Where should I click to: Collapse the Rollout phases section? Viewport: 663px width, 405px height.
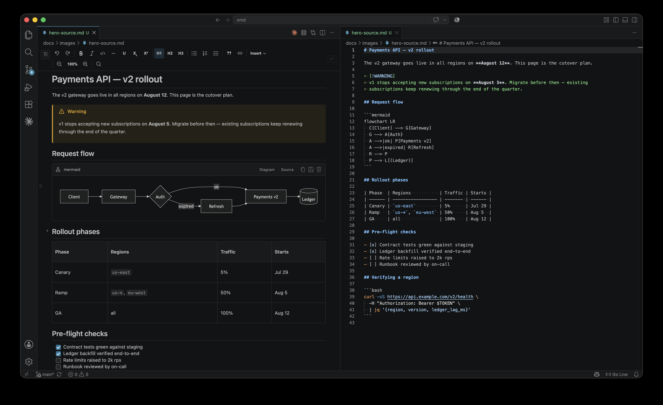pyautogui.click(x=47, y=231)
